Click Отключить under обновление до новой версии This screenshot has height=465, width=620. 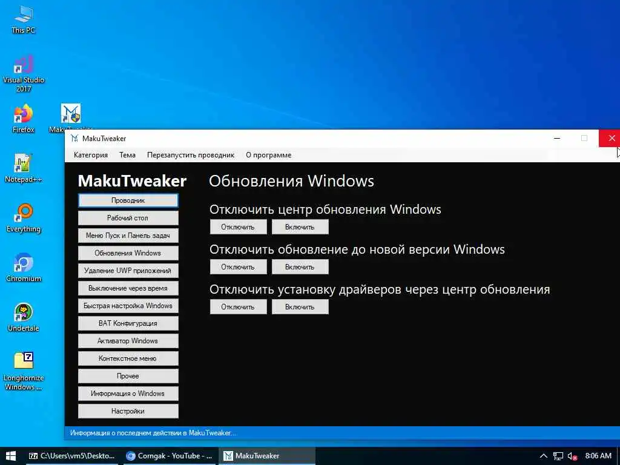coord(238,267)
